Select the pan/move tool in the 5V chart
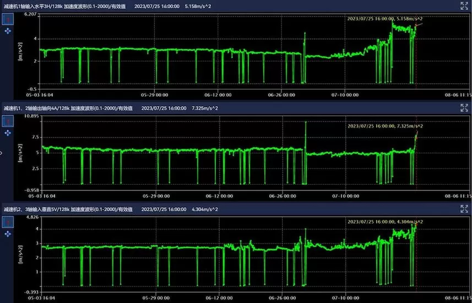 pyautogui.click(x=8, y=234)
